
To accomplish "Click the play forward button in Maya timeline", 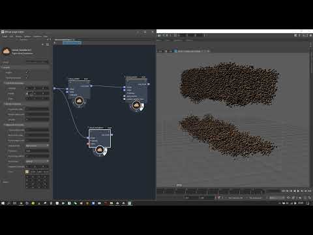I will tap(299, 191).
